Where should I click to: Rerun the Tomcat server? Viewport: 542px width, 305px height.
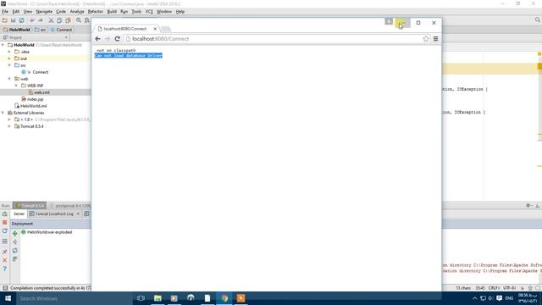tap(5, 214)
